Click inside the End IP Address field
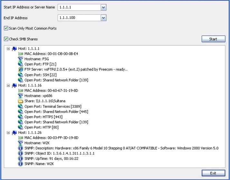The height and width of the screenshot is (180, 230). coord(79,18)
